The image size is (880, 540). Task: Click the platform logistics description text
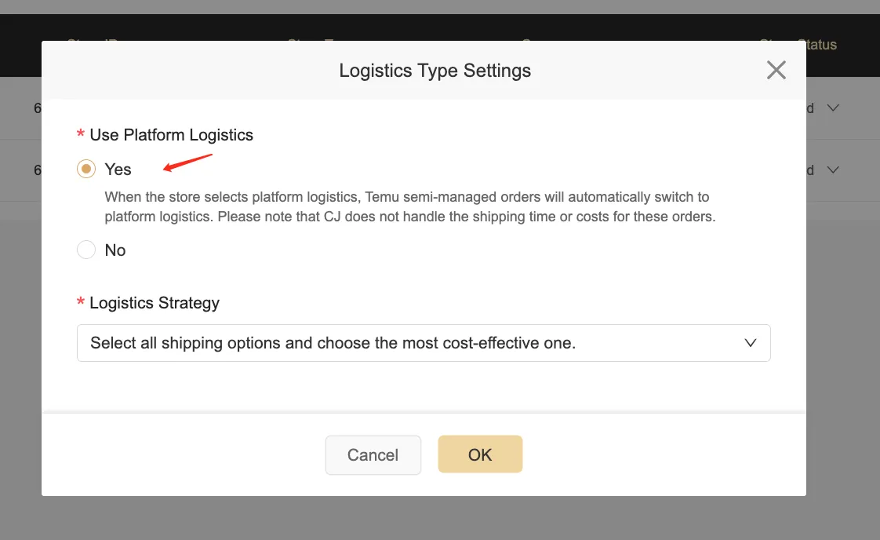pos(409,206)
